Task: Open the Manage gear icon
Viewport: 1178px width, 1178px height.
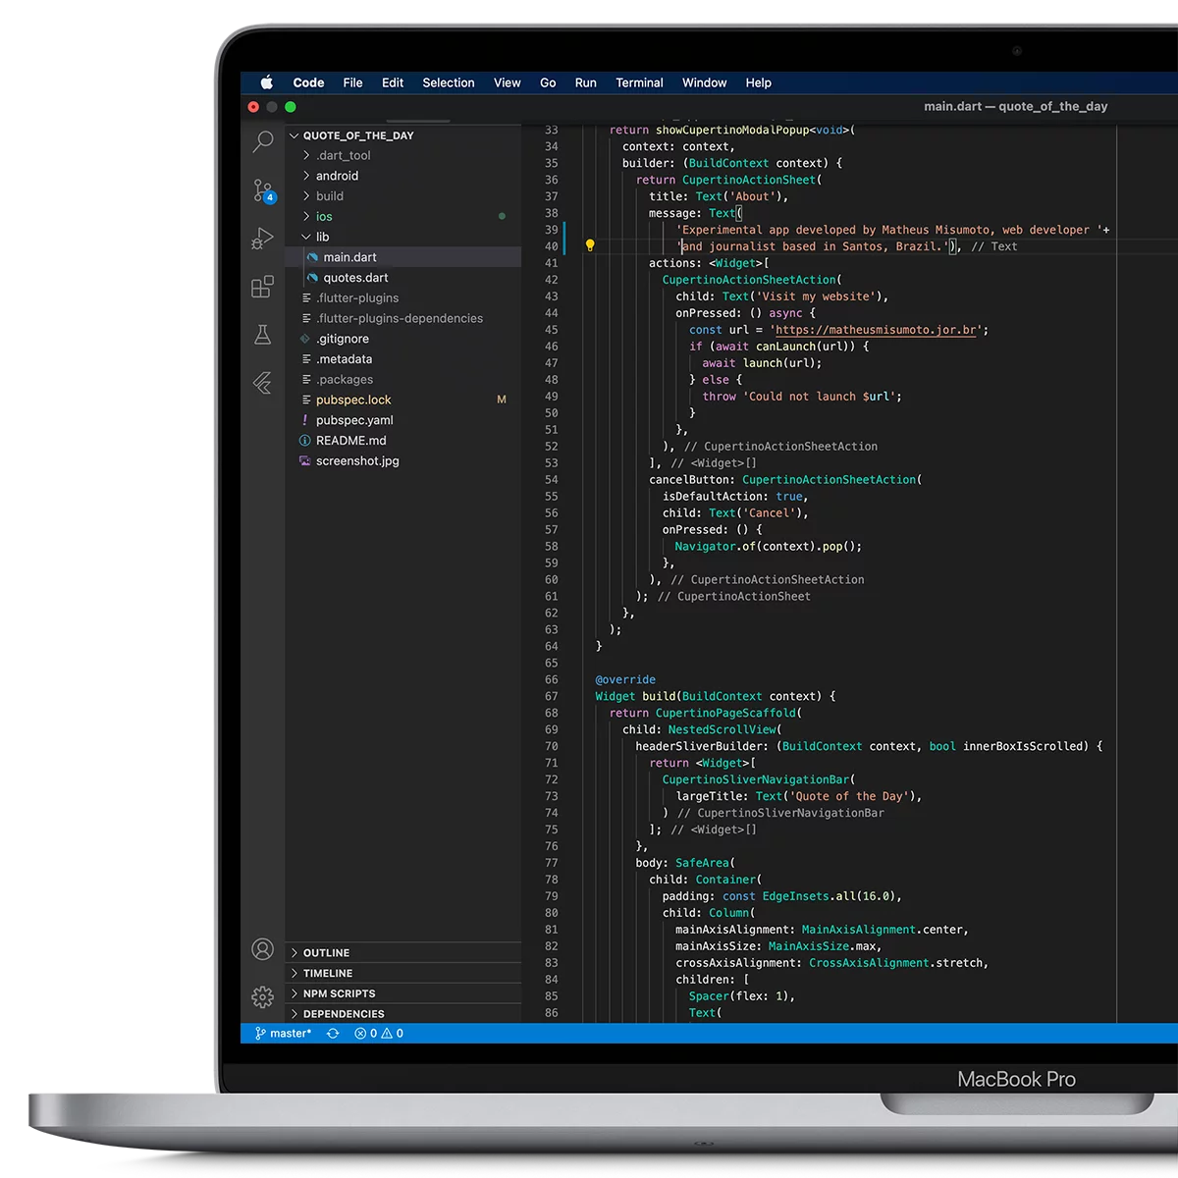Action: [x=262, y=997]
